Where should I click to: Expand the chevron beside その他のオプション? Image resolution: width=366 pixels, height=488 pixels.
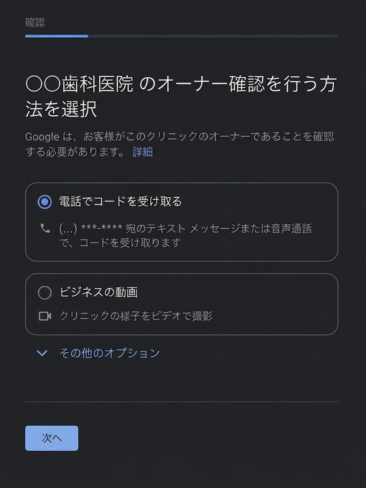tap(42, 354)
